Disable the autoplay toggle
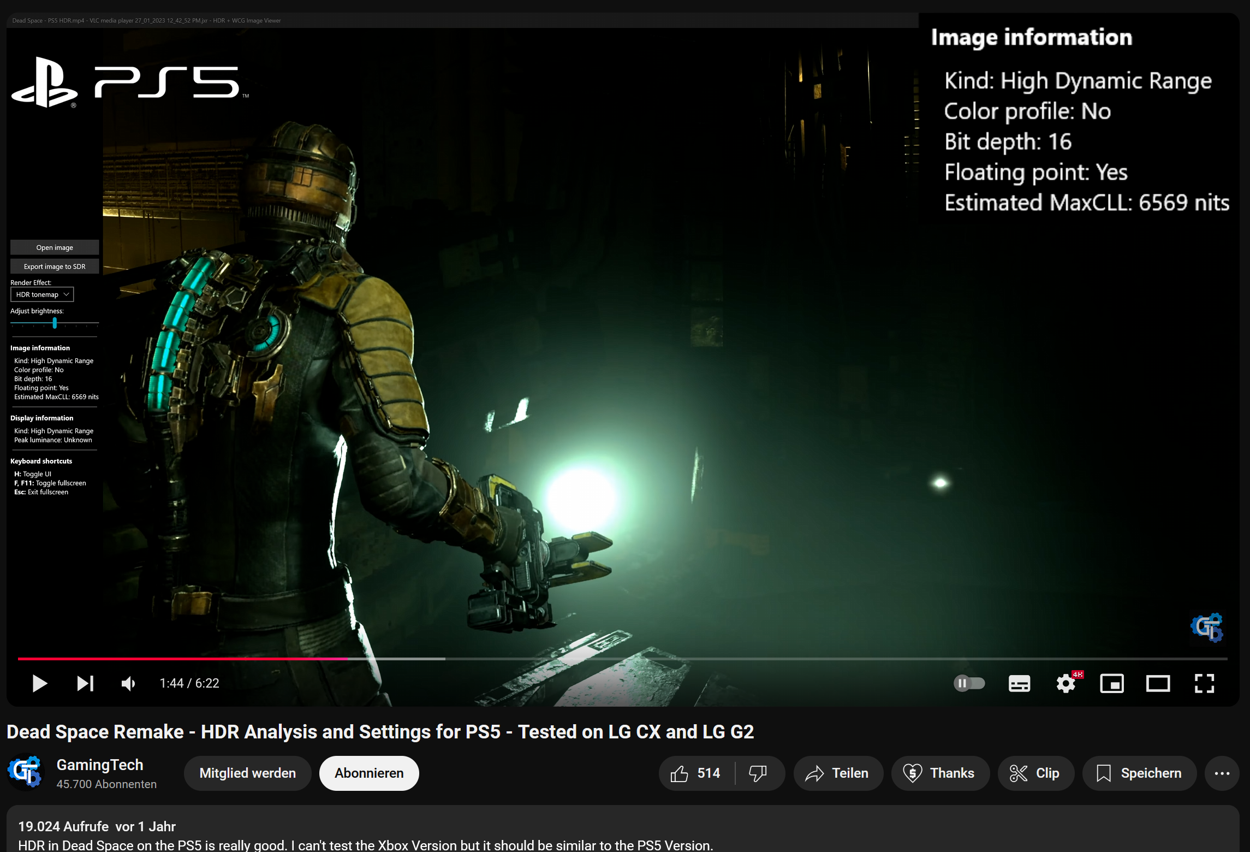1250x852 pixels. point(969,683)
